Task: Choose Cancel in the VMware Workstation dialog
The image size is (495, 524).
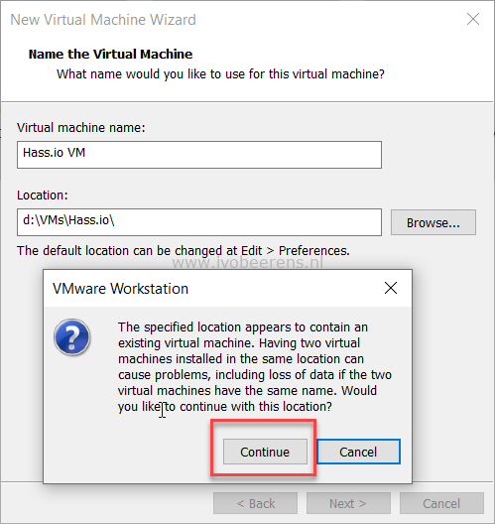Action: 358,452
